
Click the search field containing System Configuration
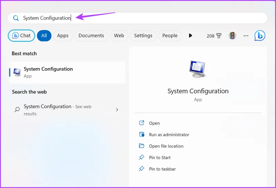(137, 18)
